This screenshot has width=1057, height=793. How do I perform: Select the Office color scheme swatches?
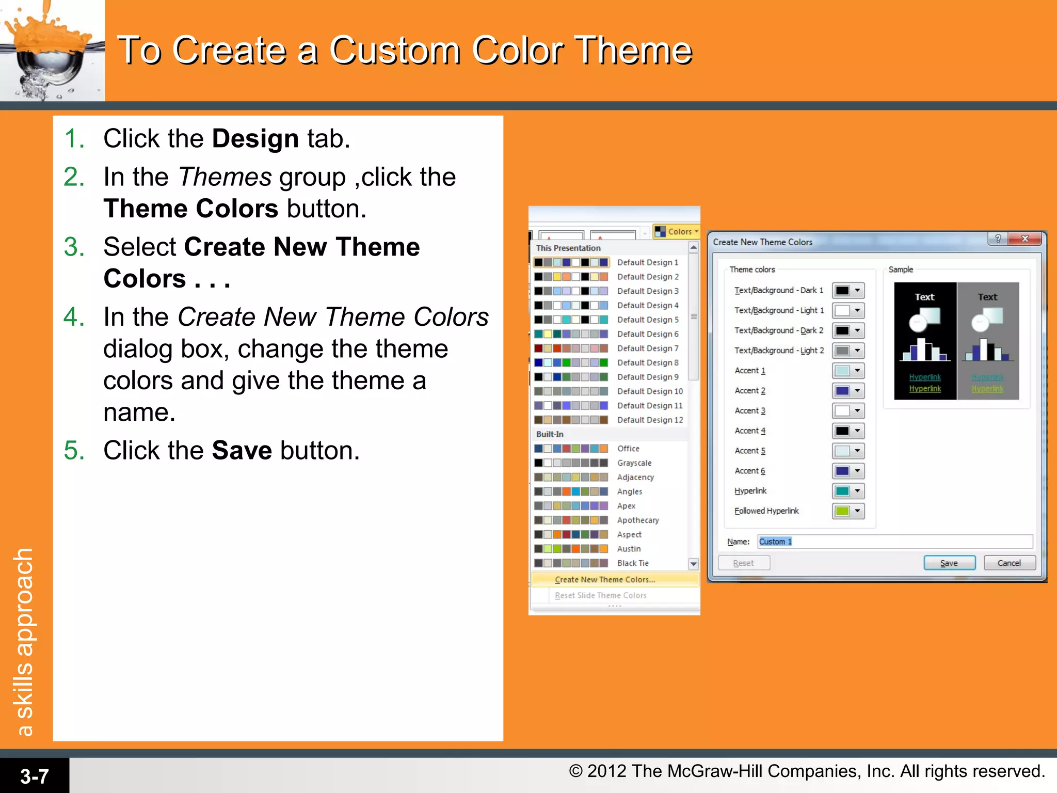(x=571, y=449)
